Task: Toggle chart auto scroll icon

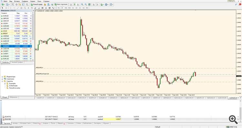Action: [x=94, y=5]
